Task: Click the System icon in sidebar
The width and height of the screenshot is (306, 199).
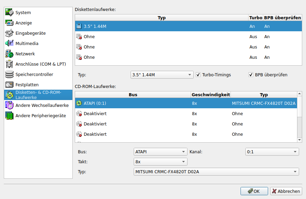Action: [9, 13]
